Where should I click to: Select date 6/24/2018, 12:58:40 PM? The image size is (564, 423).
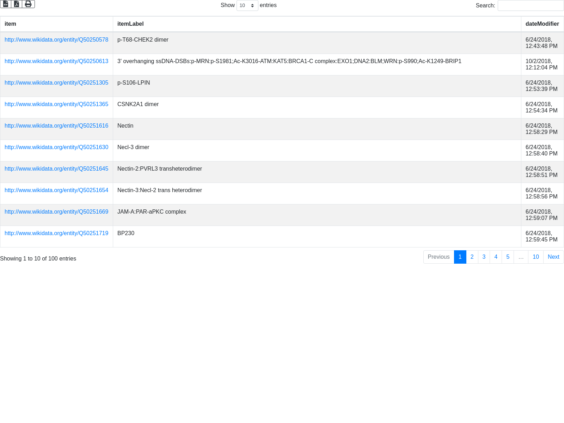pyautogui.click(x=542, y=151)
